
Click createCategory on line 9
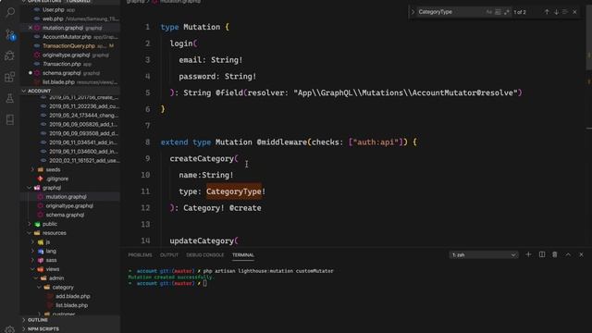[x=202, y=158]
